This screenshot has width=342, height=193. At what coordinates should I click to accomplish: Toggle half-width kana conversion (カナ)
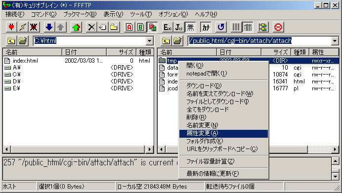point(206,28)
